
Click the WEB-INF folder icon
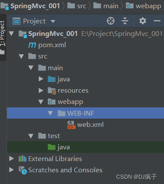pos(62,113)
